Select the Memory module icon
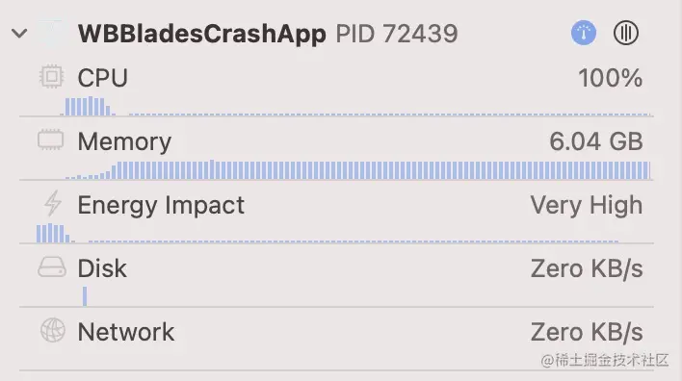 50,140
